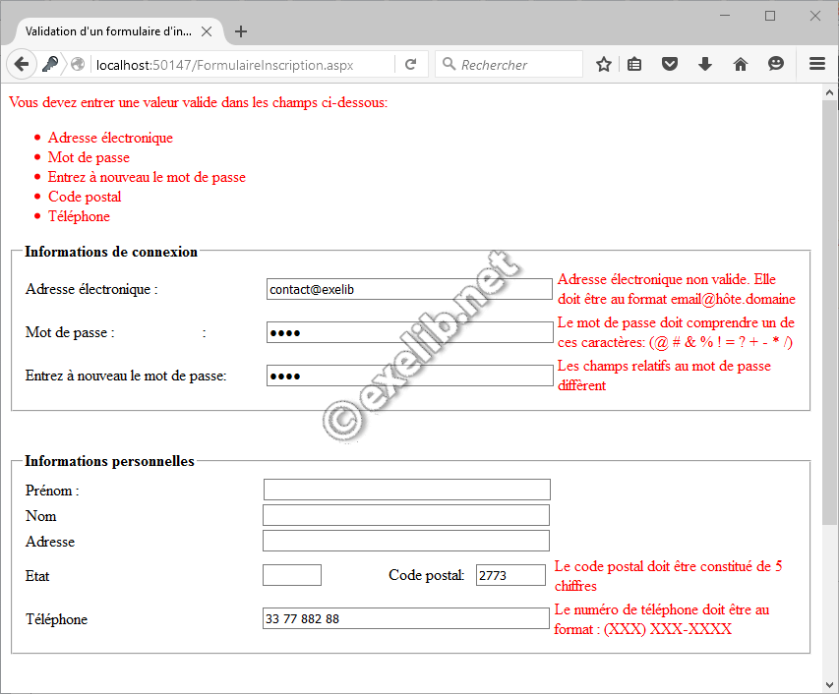Click the 'Informations de connexion' legend
The height and width of the screenshot is (694, 839).
(111, 252)
